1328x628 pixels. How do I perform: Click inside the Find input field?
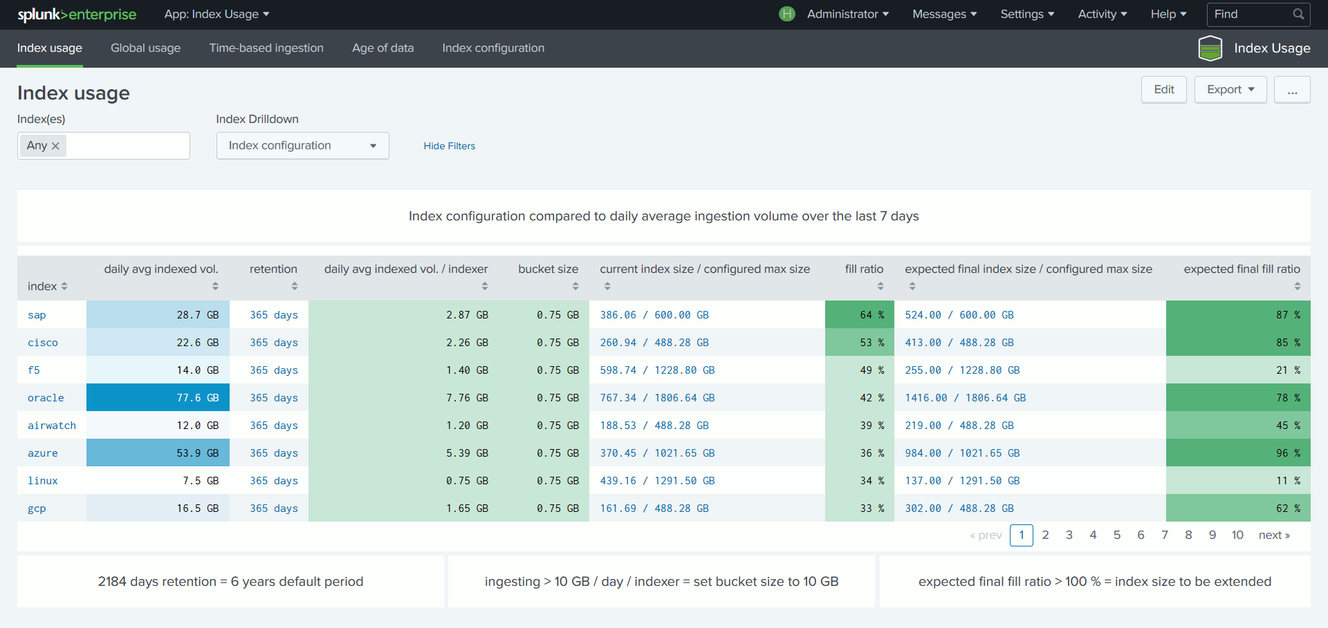(x=1245, y=14)
